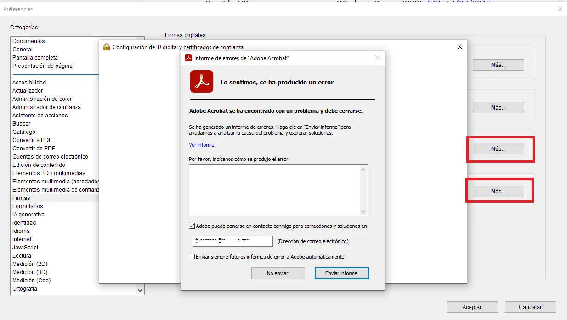
Task: Select the Identidad category
Action: click(24, 223)
